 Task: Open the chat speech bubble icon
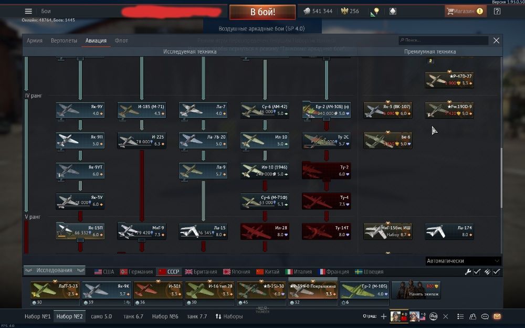point(485,316)
